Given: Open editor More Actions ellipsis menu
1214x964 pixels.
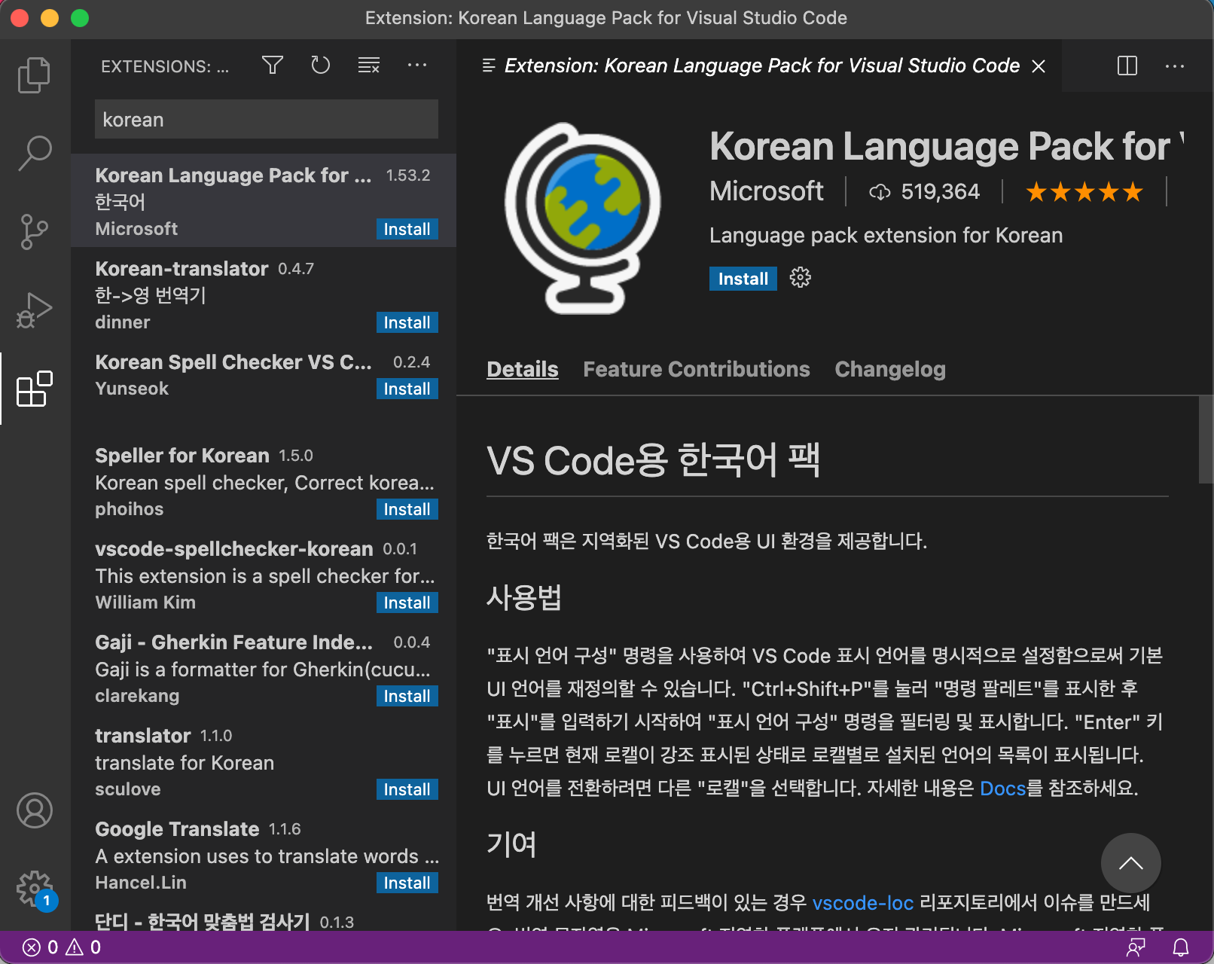Looking at the screenshot, I should [x=1175, y=66].
